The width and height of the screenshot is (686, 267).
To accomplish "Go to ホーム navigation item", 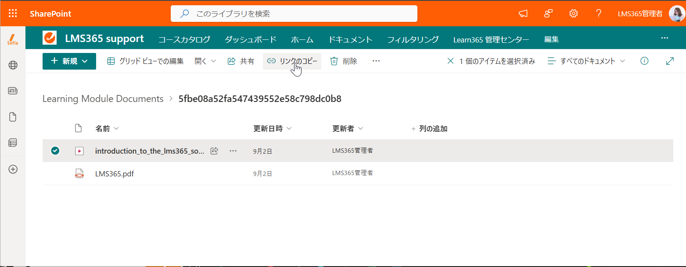I will [x=302, y=39].
